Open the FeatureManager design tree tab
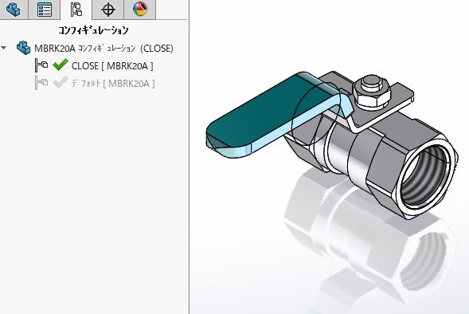 (14, 9)
